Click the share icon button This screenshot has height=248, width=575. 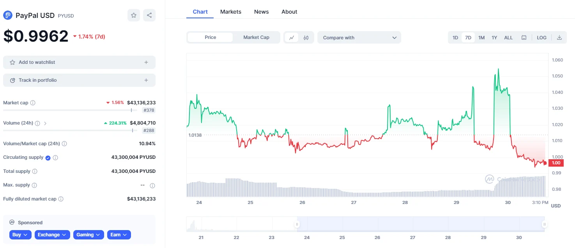click(149, 15)
